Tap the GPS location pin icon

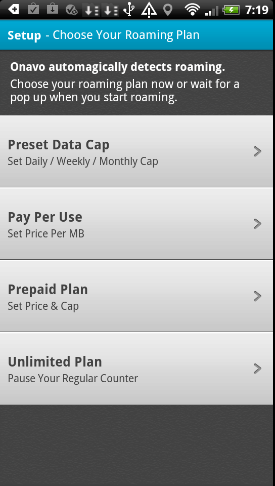(x=168, y=10)
